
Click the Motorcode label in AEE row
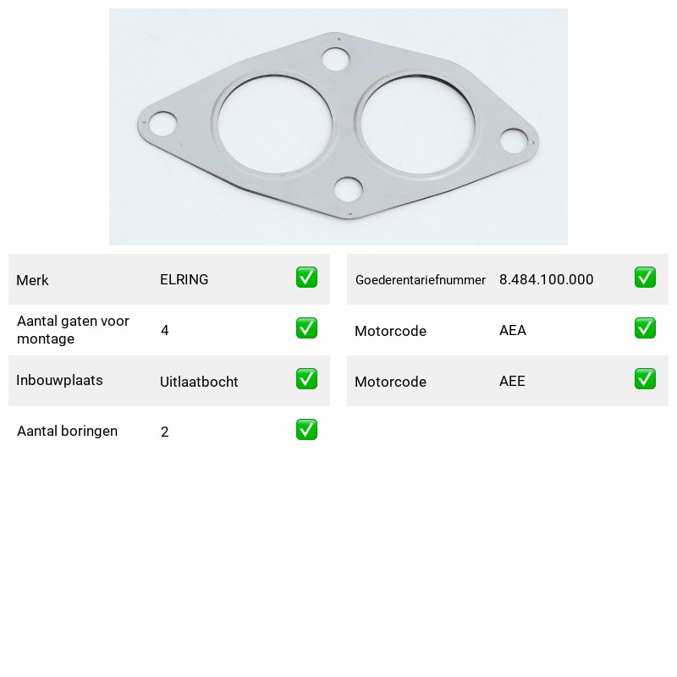click(390, 382)
